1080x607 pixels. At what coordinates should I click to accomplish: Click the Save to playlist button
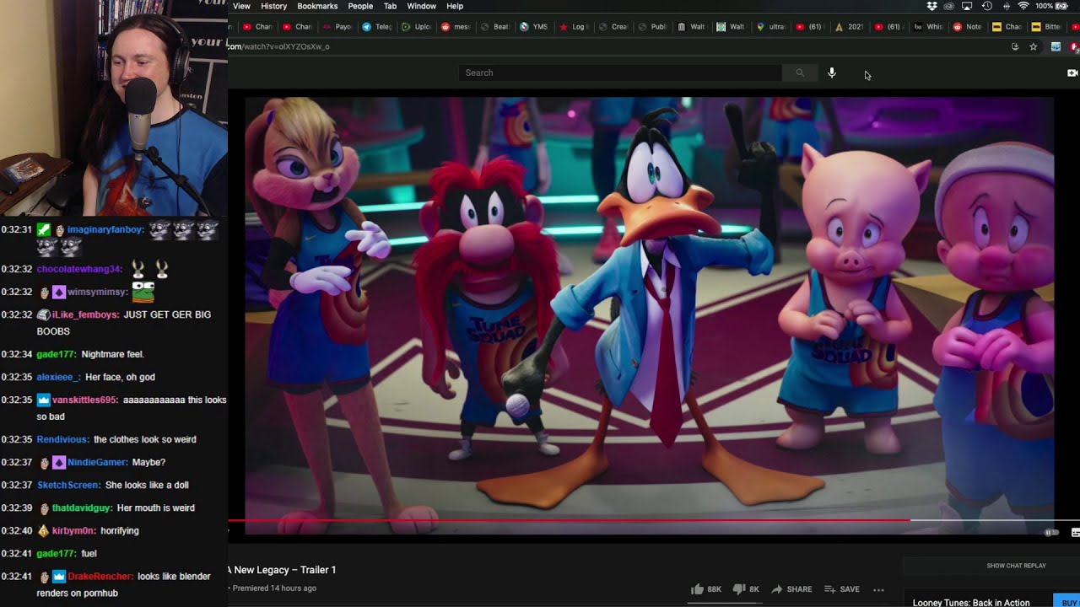[x=842, y=589]
